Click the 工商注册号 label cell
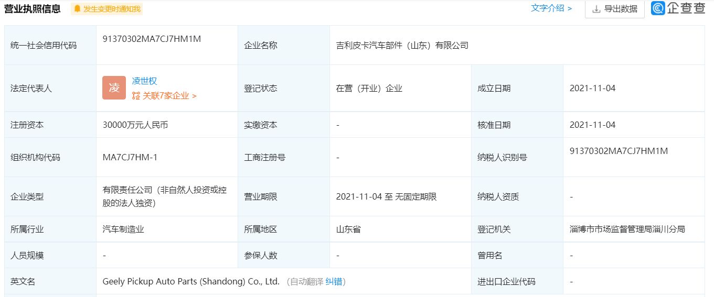This screenshot has width=714, height=297. [x=284, y=157]
